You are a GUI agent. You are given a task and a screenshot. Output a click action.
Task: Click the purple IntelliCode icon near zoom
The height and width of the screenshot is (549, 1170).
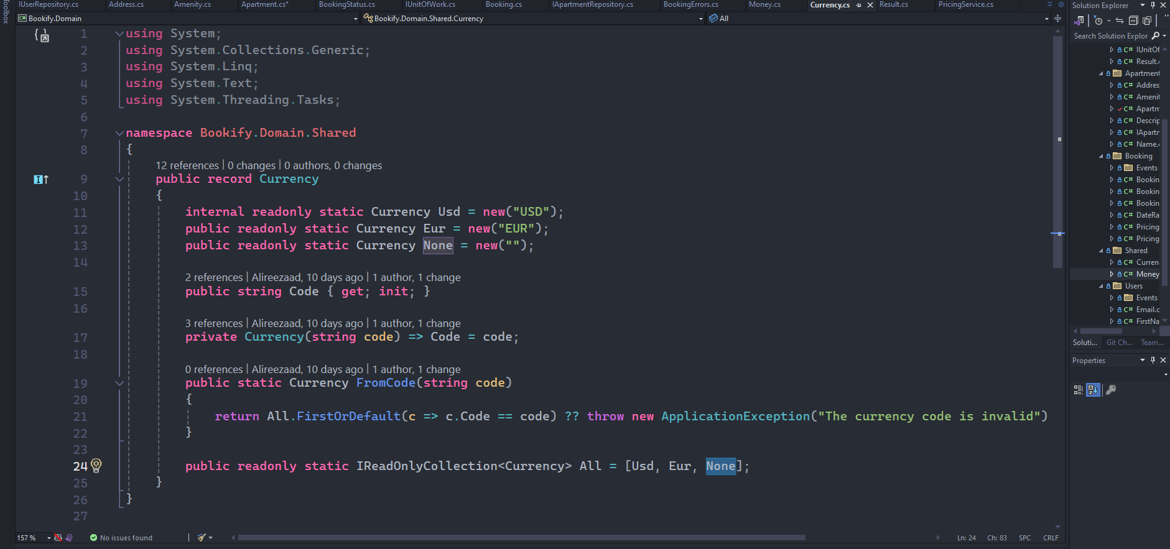(x=69, y=538)
